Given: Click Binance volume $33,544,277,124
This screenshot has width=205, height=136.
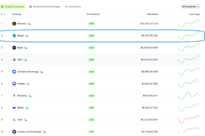Looking at the screenshot, I should pos(149,24).
